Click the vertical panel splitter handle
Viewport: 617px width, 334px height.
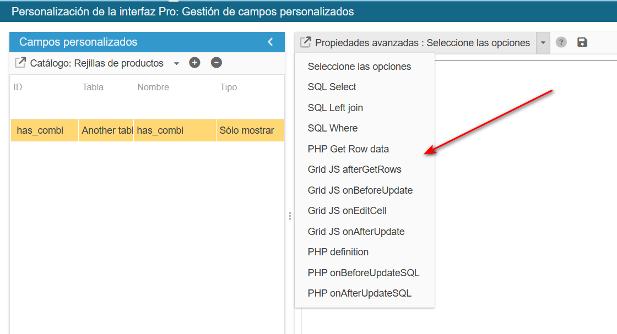pos(290,216)
